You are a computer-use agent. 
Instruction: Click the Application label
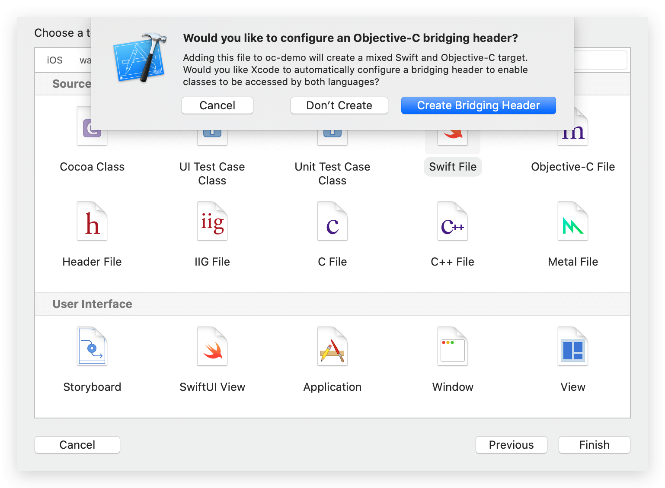pyautogui.click(x=332, y=387)
